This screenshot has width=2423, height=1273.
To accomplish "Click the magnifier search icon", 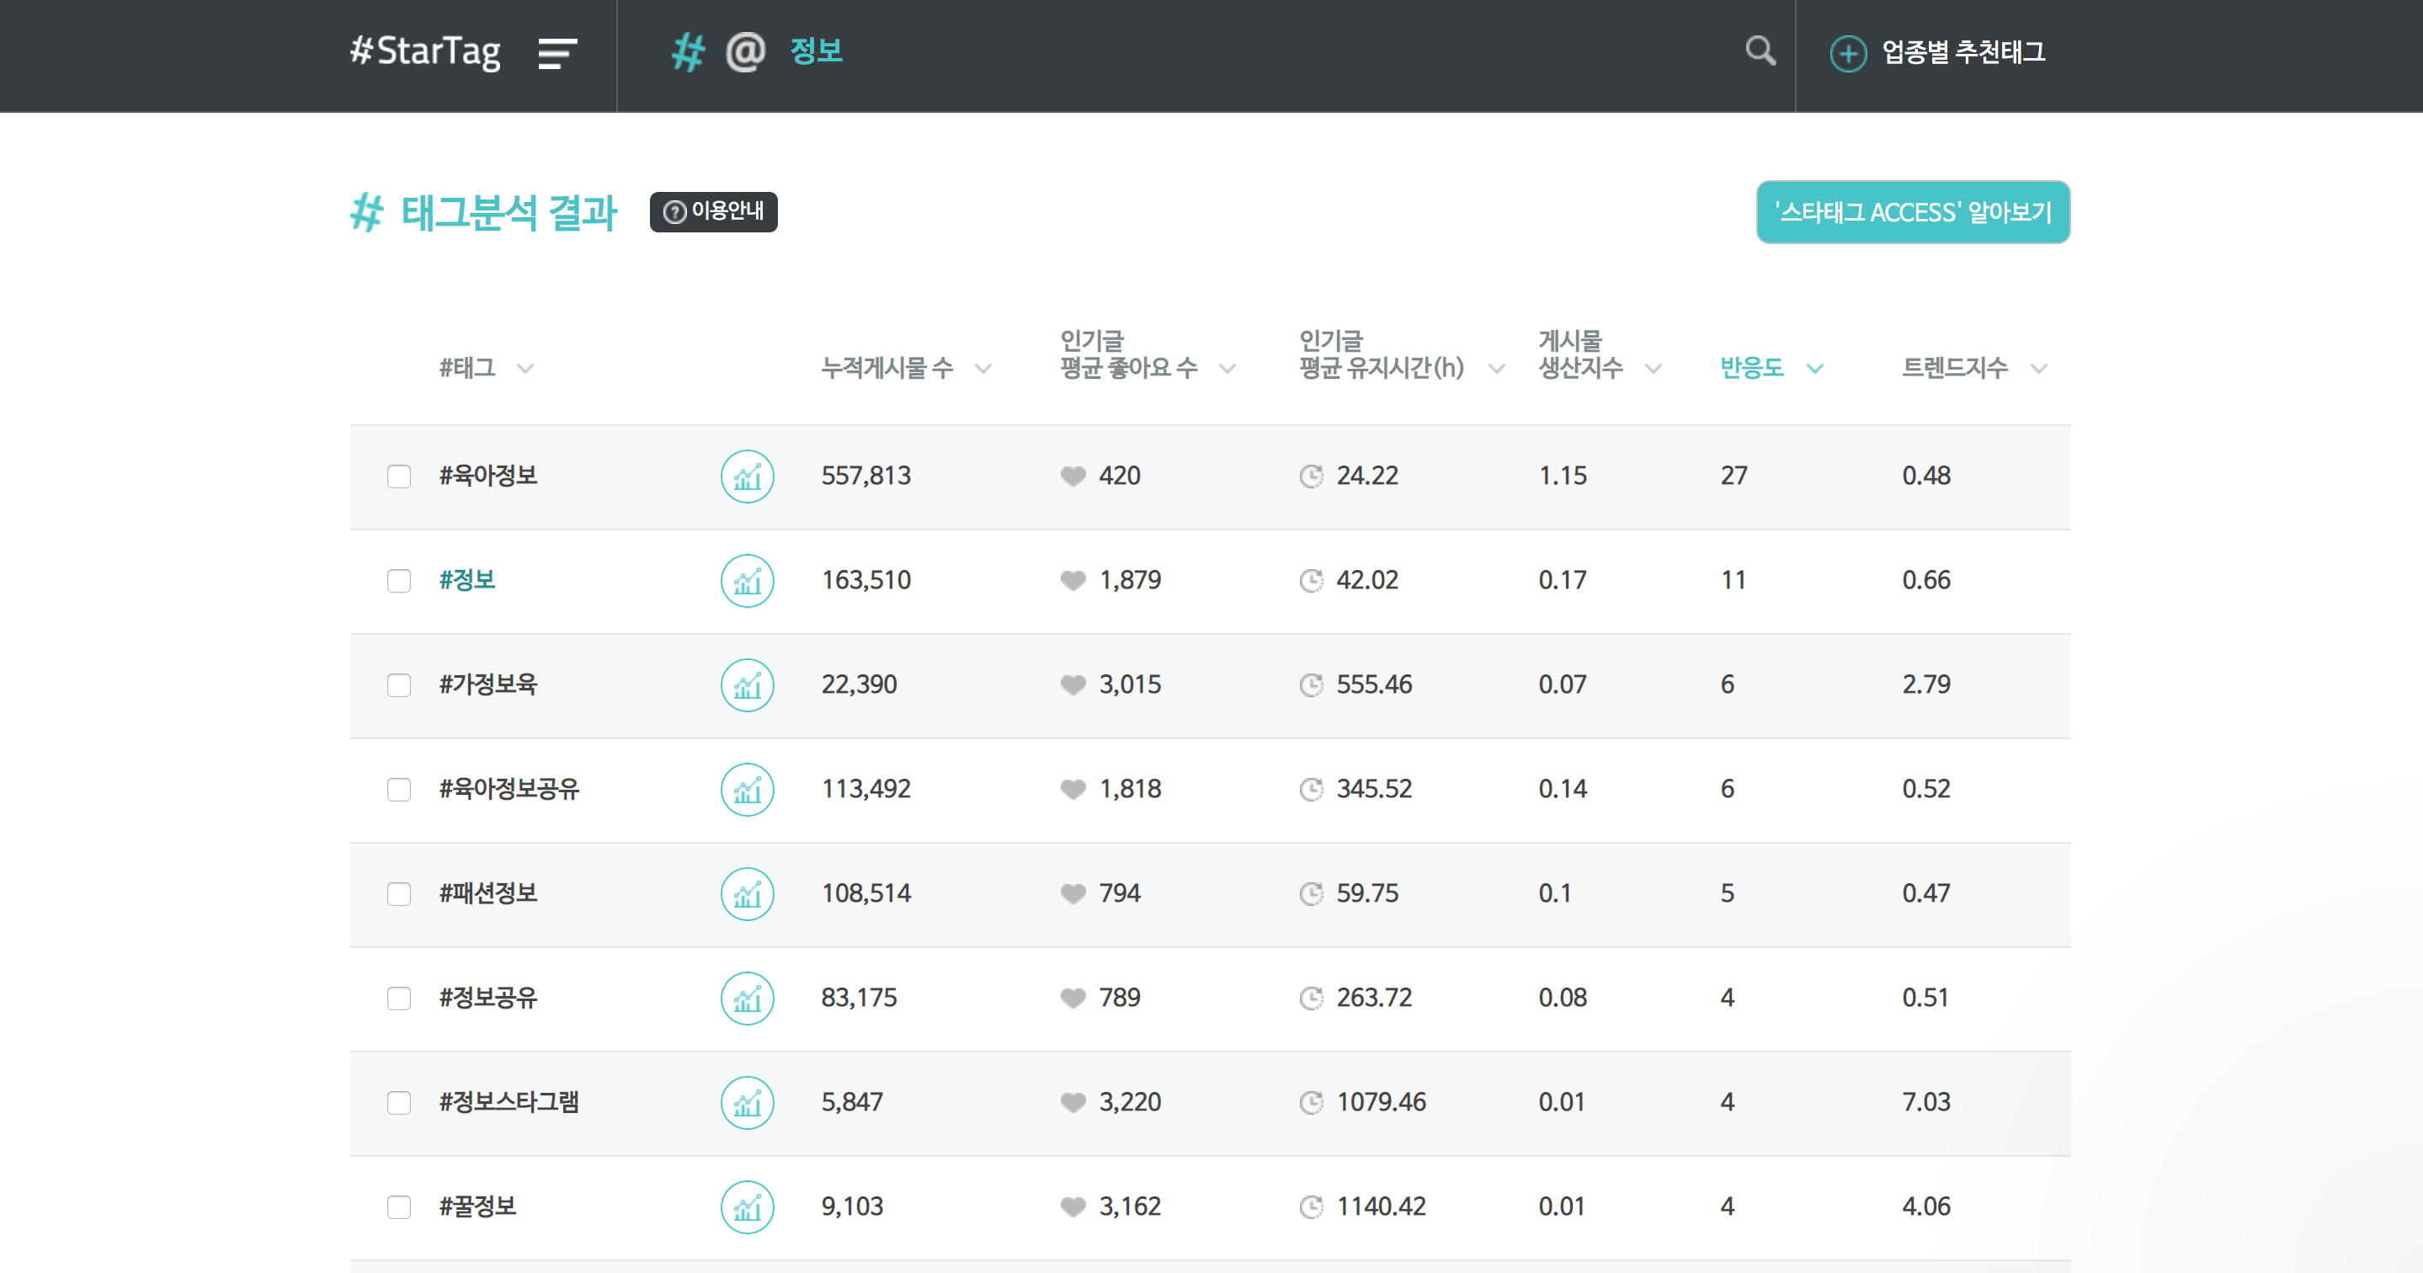I will click(1760, 51).
